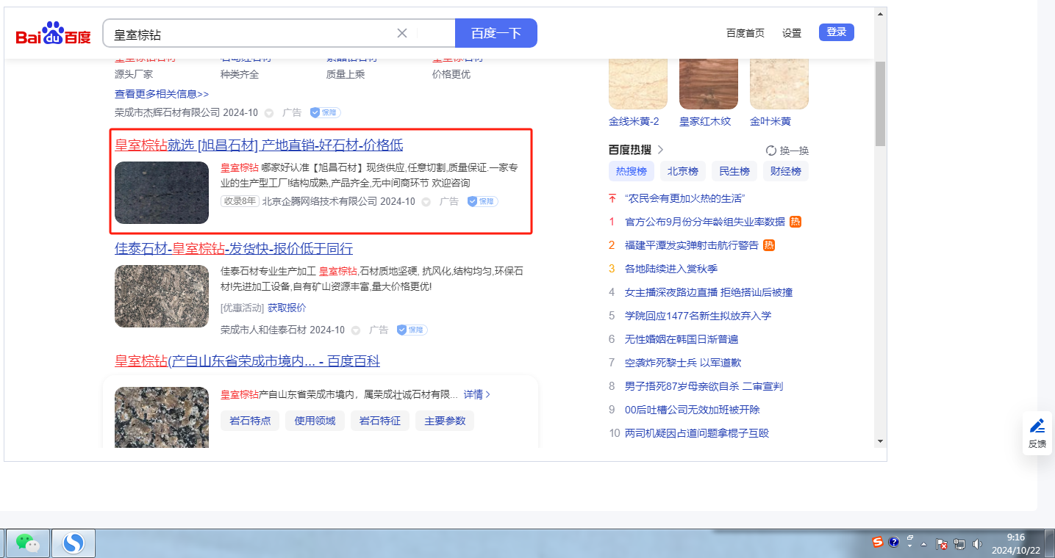Click the 换一换 refresh icon
1055x558 pixels.
tap(771, 151)
